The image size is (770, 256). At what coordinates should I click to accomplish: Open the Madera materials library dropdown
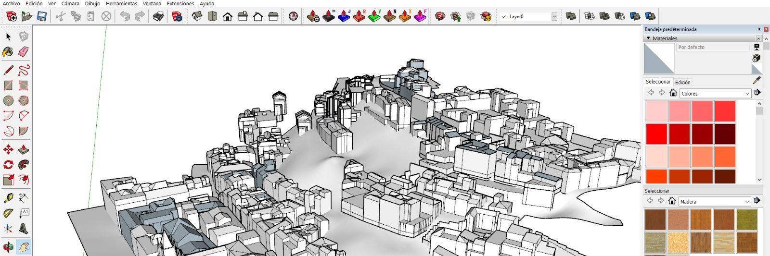715,201
